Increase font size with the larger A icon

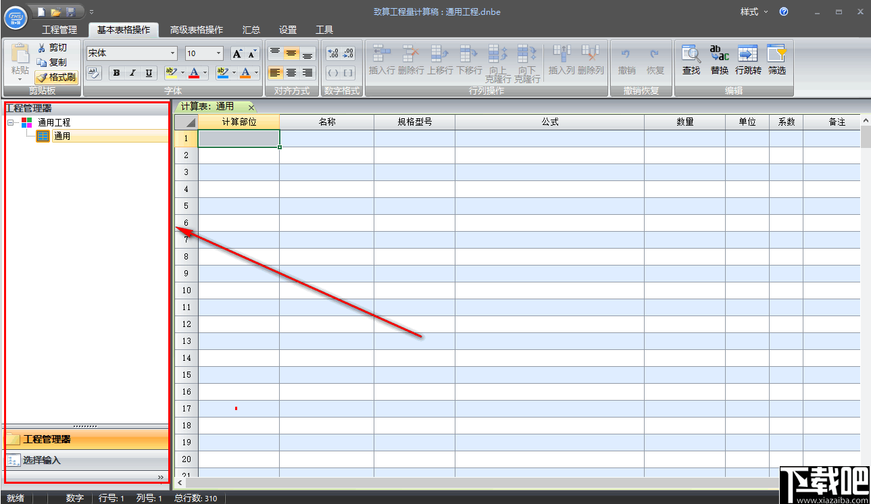[237, 53]
